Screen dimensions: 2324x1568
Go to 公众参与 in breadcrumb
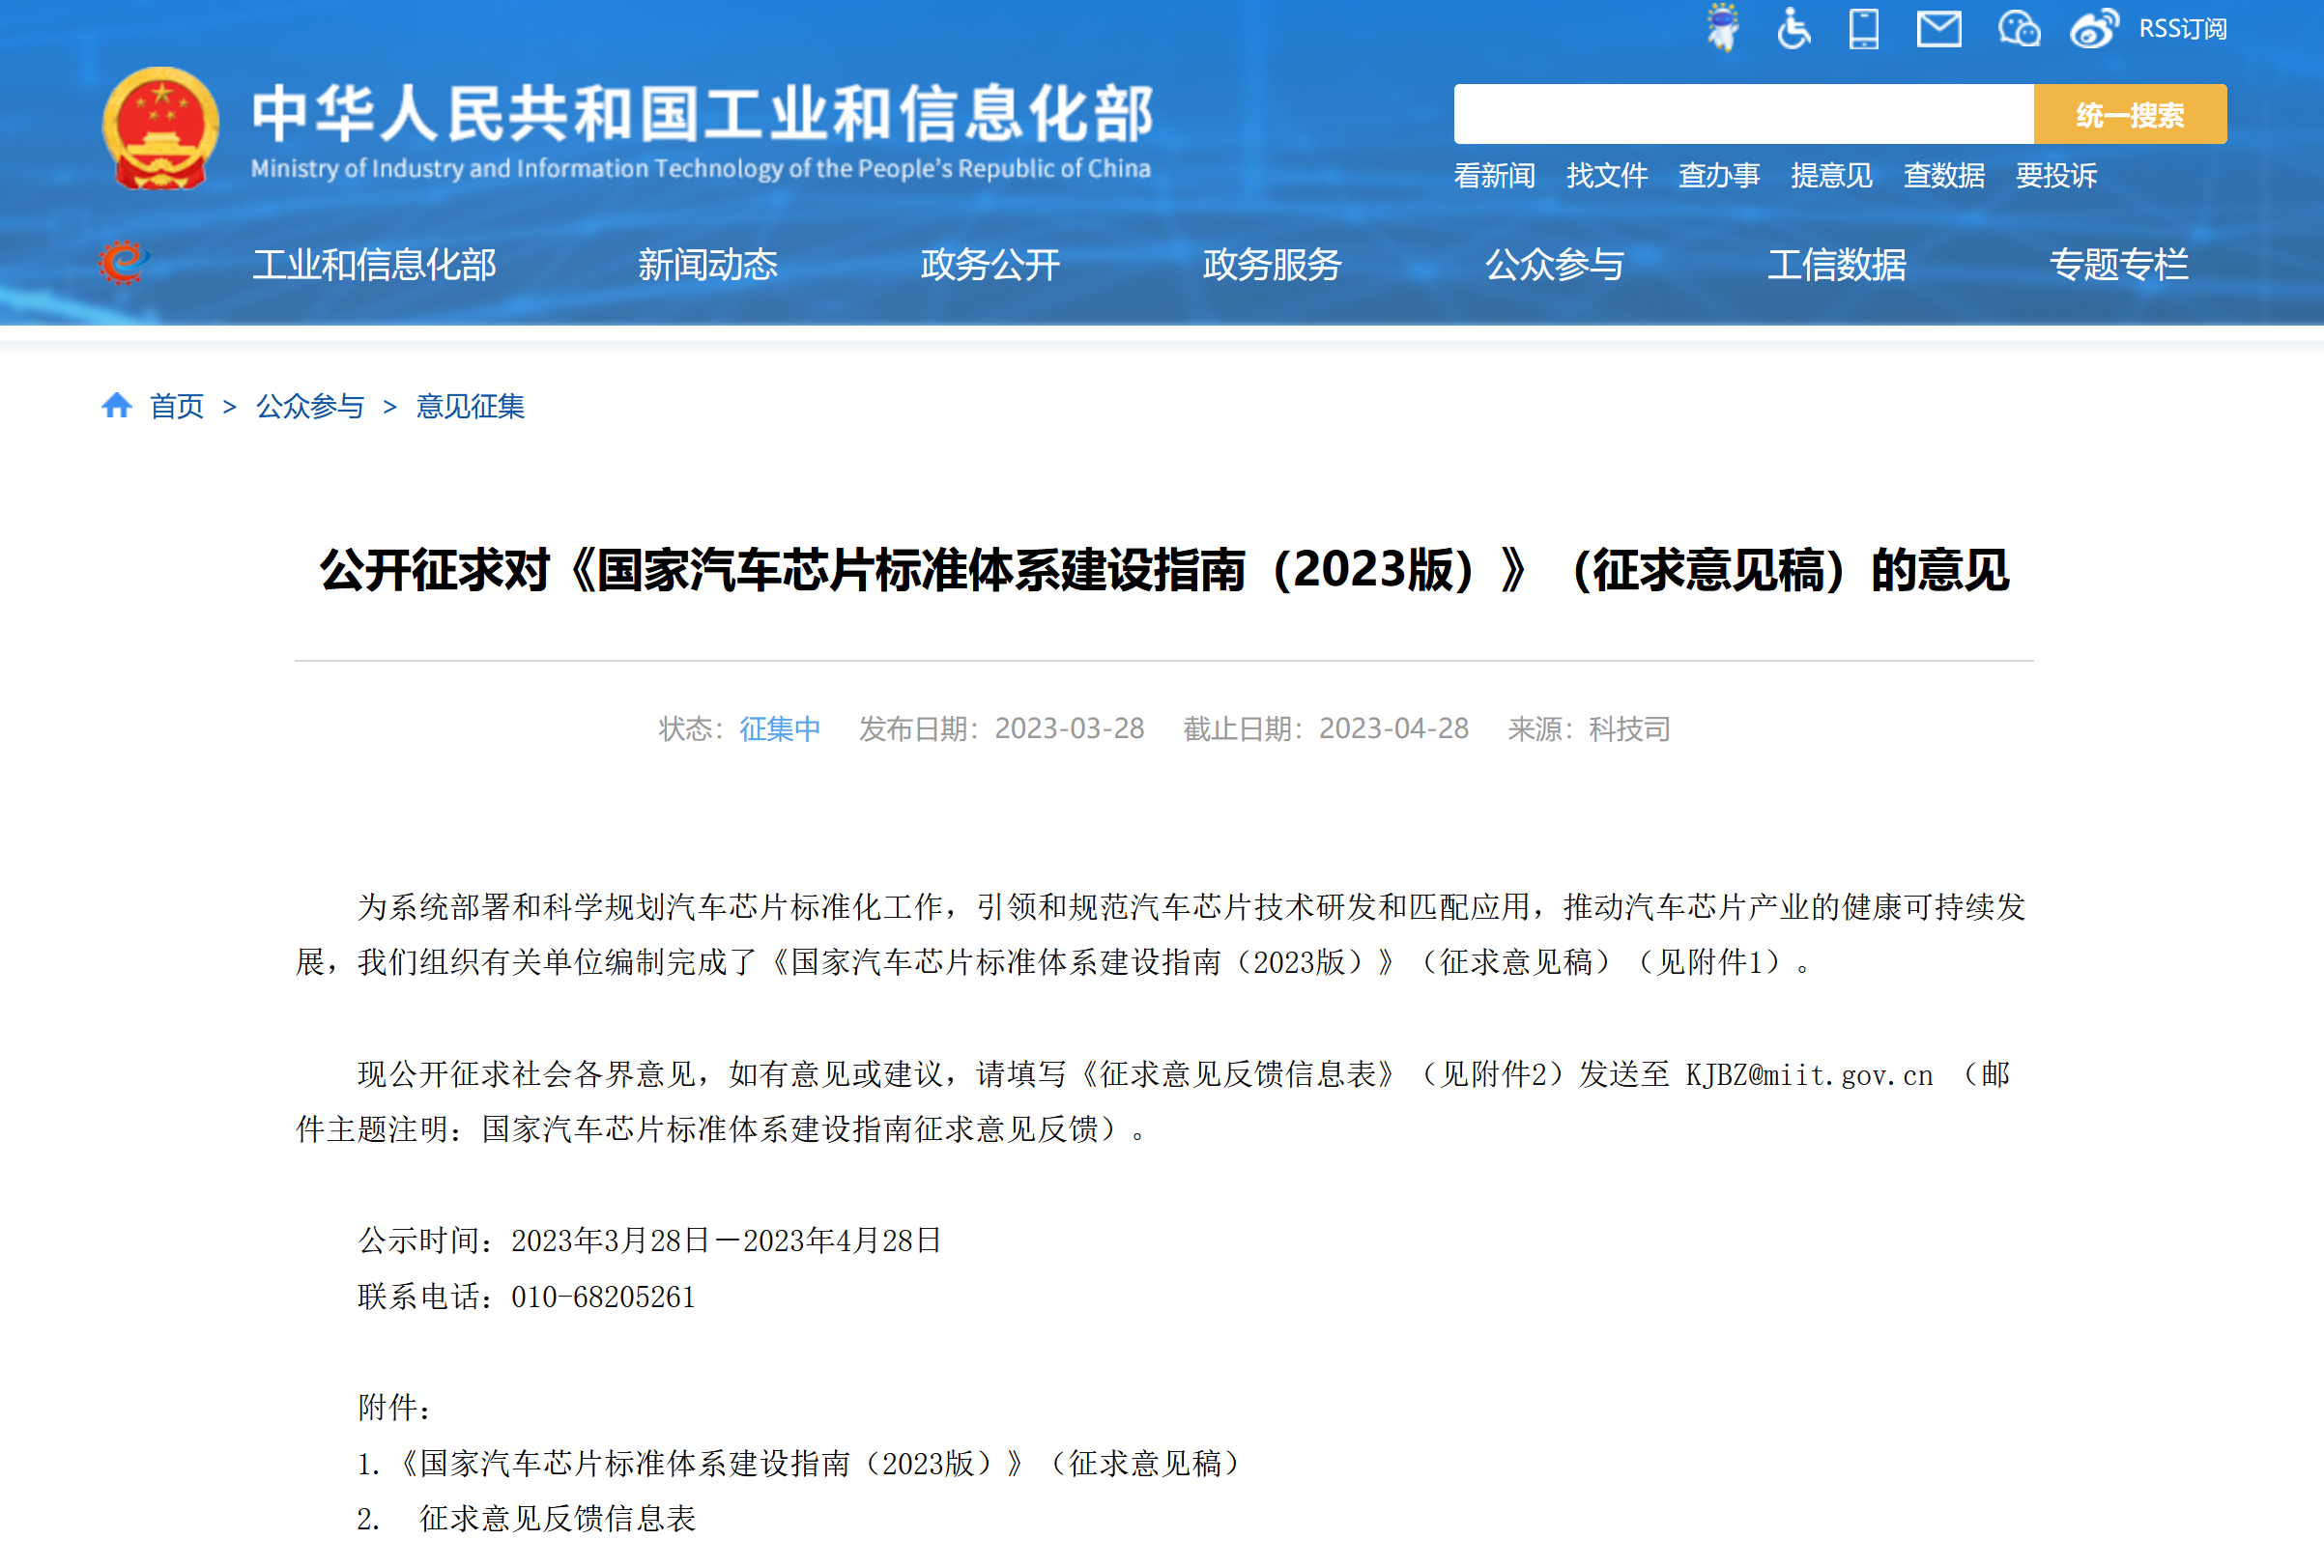coord(310,406)
